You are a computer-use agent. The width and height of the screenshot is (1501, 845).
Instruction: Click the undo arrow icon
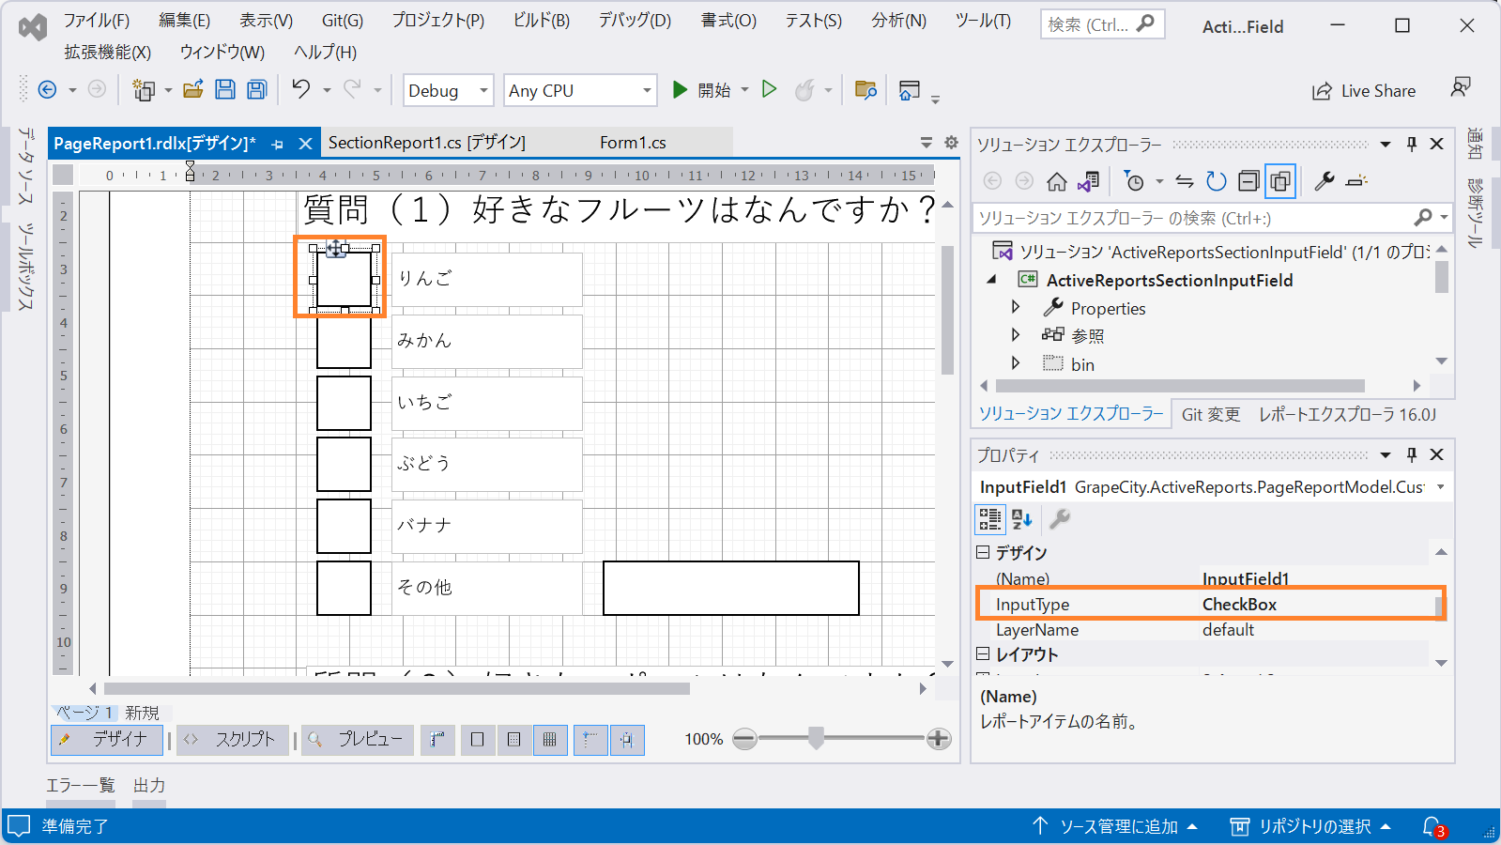coord(300,89)
